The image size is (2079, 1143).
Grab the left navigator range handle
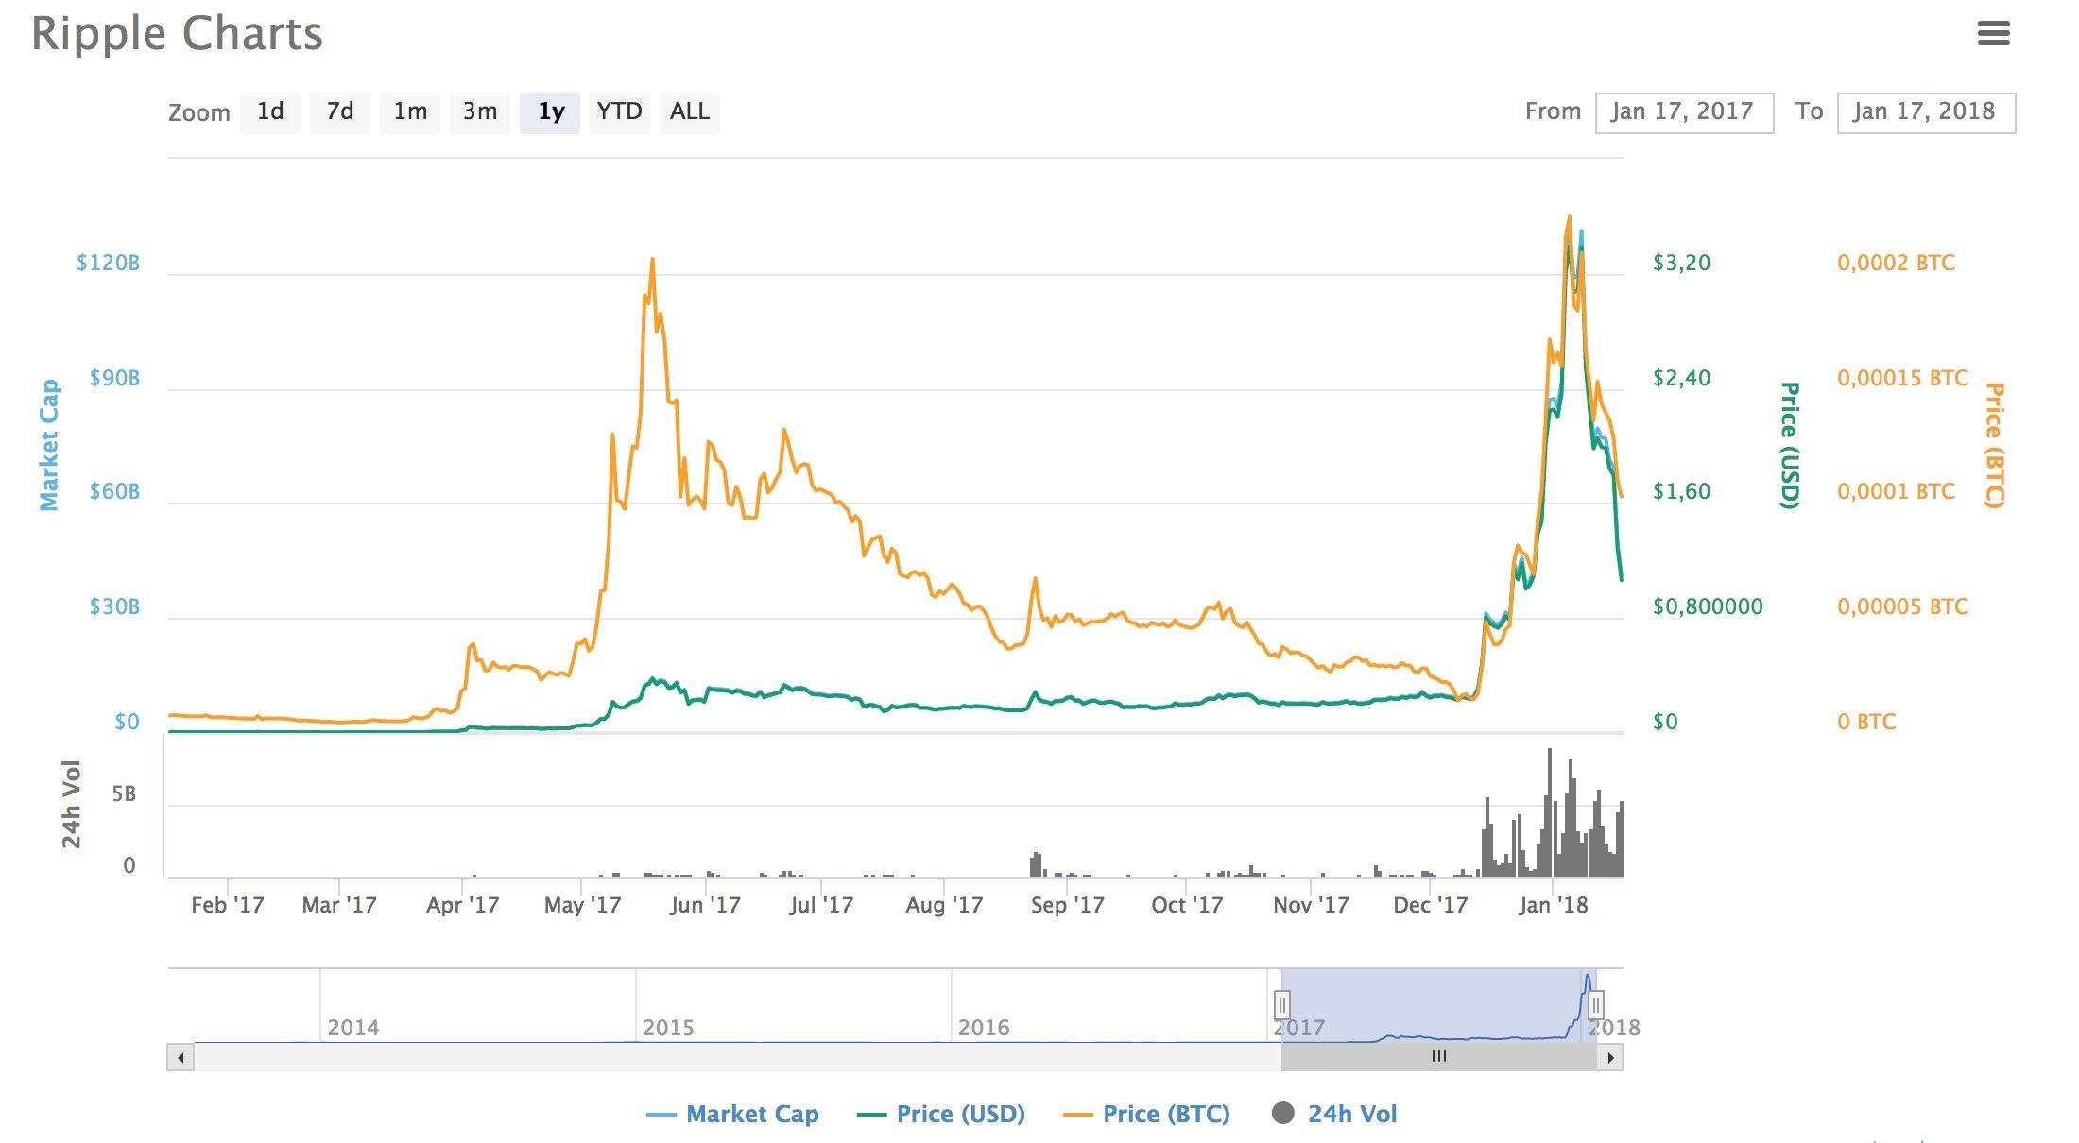[x=1281, y=1003]
